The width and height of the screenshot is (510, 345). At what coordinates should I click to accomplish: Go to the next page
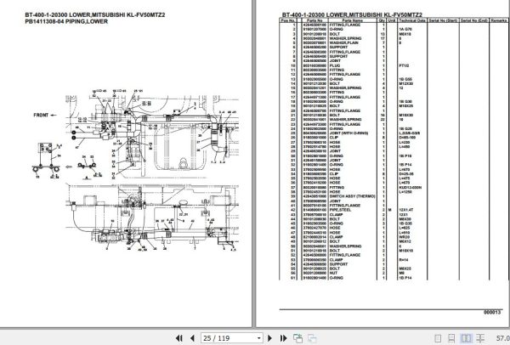(269, 338)
